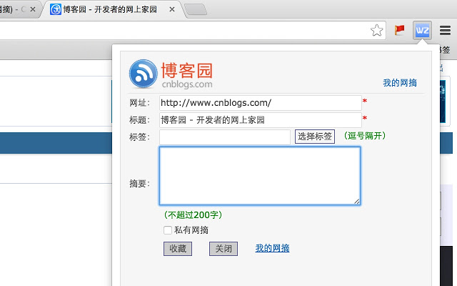Click the 博客园 RSS logo in popup

(143, 74)
